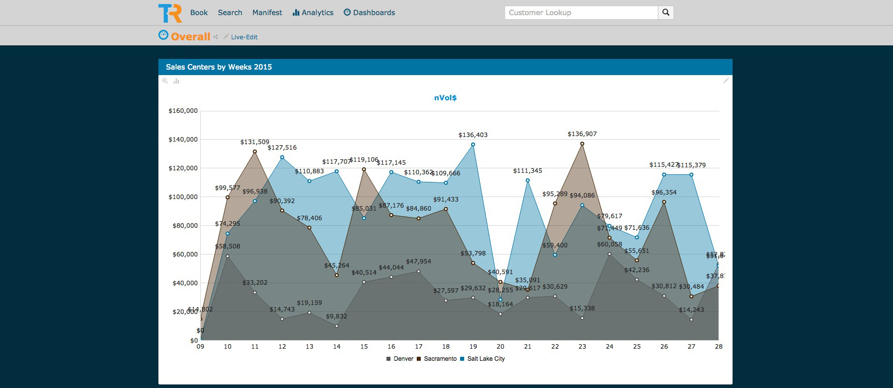Toggle the Denver series in the legend
The width and height of the screenshot is (893, 388).
tap(400, 359)
